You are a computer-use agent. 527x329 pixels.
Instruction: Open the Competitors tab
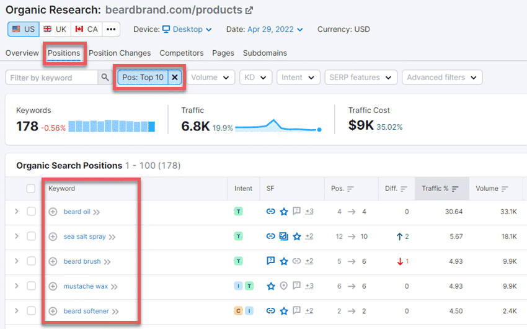tap(181, 53)
